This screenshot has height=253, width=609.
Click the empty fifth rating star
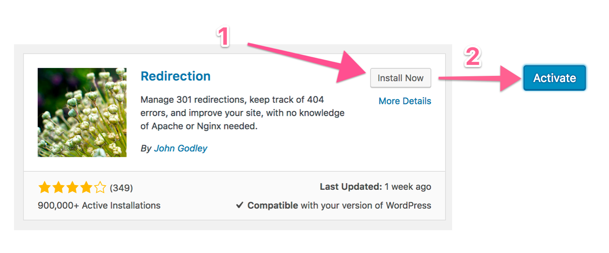click(100, 188)
